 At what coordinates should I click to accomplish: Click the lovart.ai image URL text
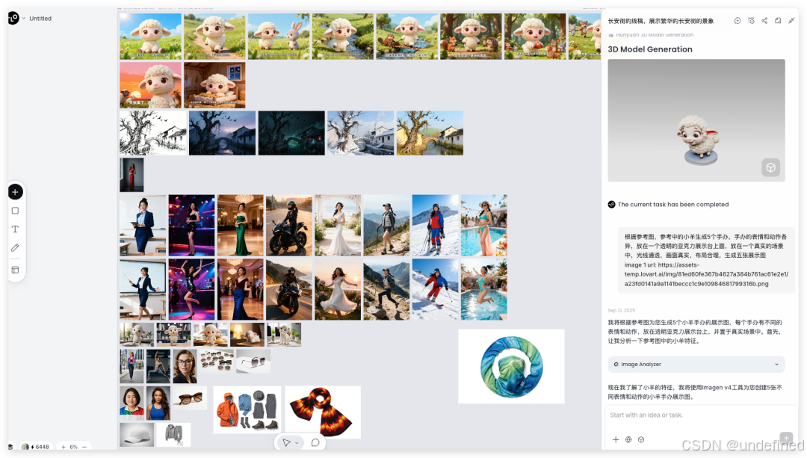[x=706, y=274]
